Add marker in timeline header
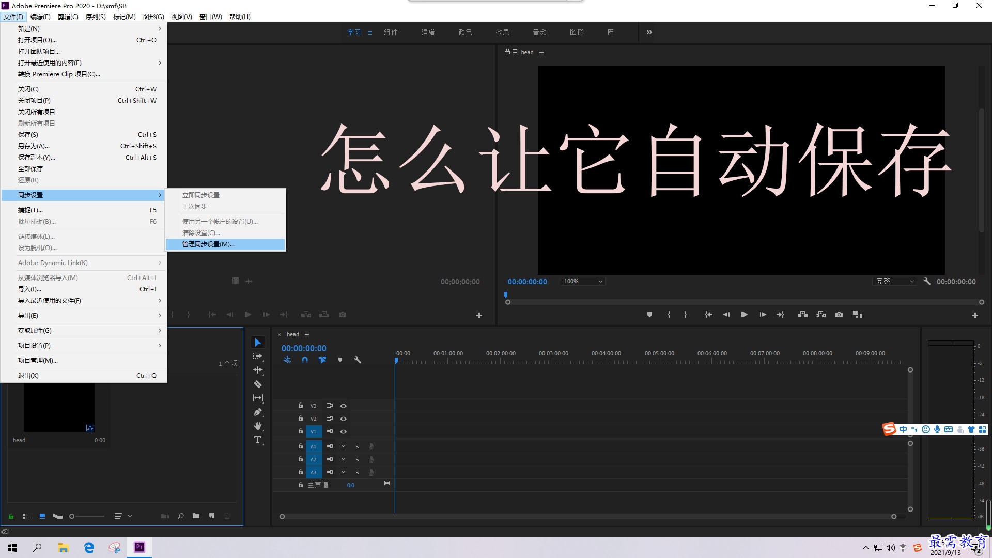The image size is (992, 558). (x=340, y=360)
